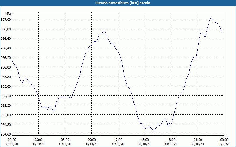Select the '30/10/20' date under 21:00
Viewport: 236px width, 147px height.
pyautogui.click(x=197, y=144)
